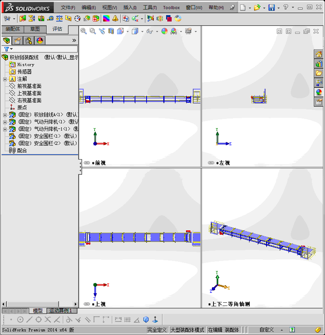This screenshot has width=325, height=335.
Task: Open Mass Properties balance scale icon
Action: pos(59,19)
